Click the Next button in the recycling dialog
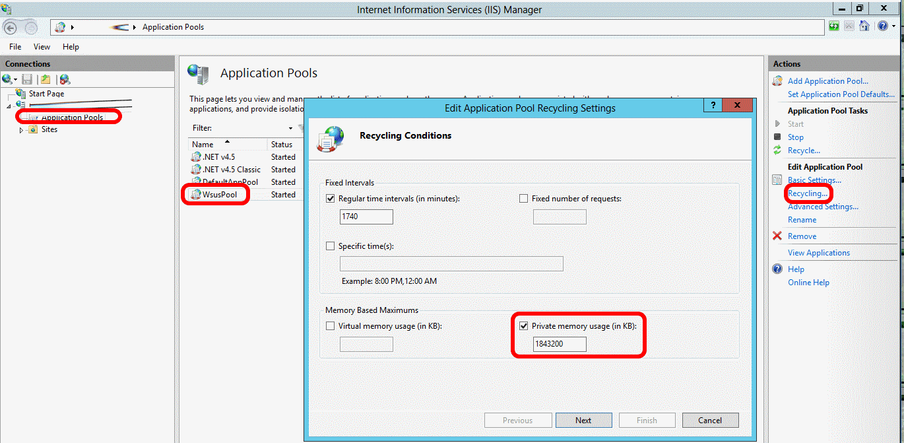The width and height of the screenshot is (904, 443). tap(583, 420)
